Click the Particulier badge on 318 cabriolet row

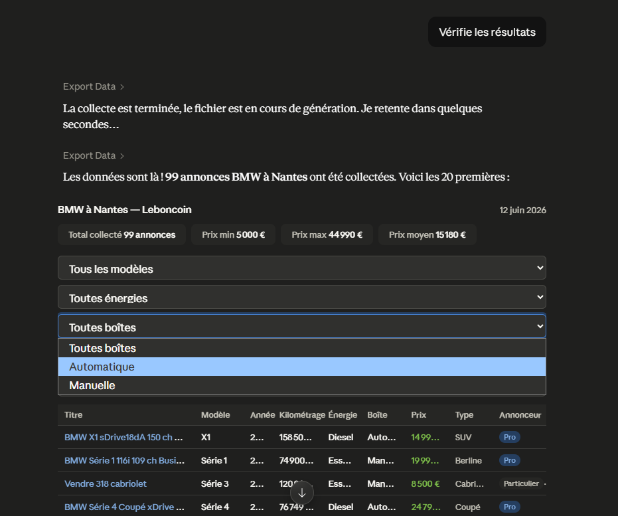(x=521, y=483)
